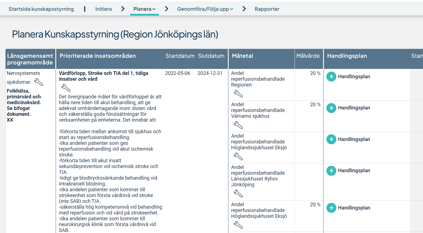423x233 pixels.
Task: Click the Folkhälsa, primärvård och medicinskvård note
Action: coord(24,105)
